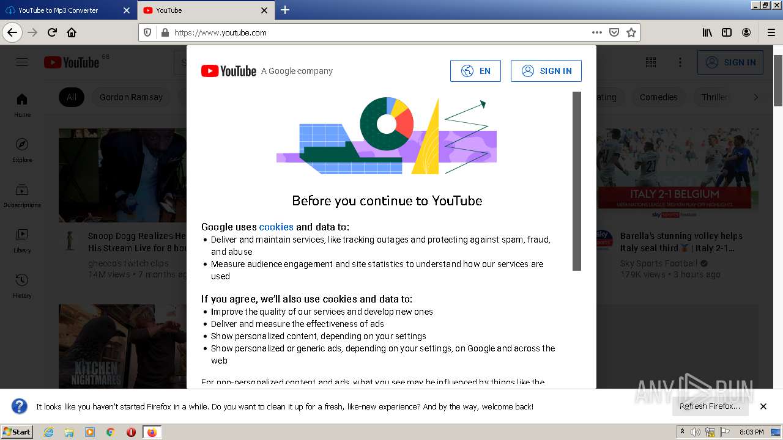Image resolution: width=783 pixels, height=440 pixels.
Task: Open File Explorer from taskbar
Action: pyautogui.click(x=69, y=432)
